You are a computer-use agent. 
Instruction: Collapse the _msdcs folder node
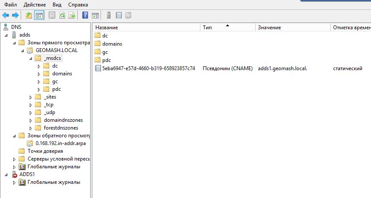31,59
